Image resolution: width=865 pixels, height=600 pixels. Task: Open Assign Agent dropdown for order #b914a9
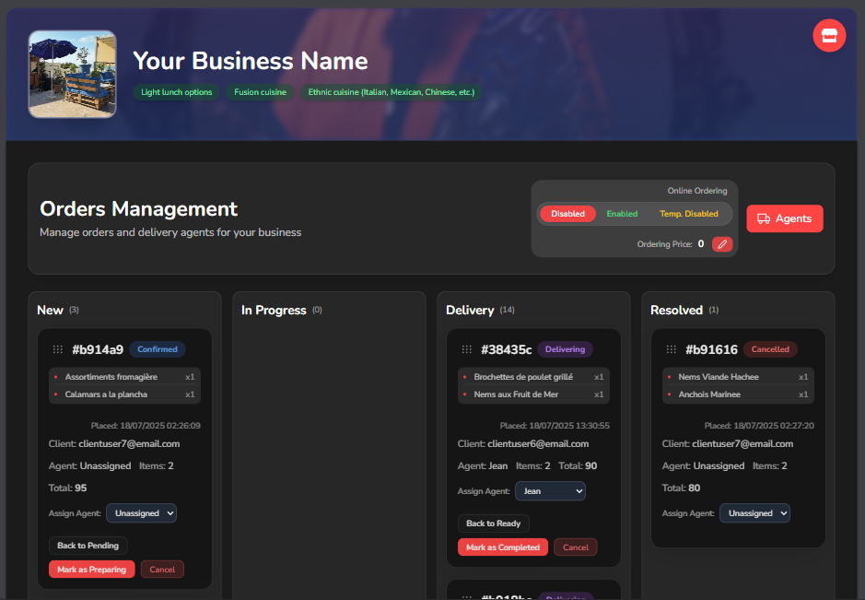click(x=141, y=513)
